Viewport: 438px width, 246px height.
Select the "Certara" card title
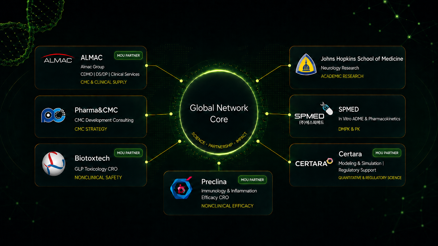tap(350, 154)
